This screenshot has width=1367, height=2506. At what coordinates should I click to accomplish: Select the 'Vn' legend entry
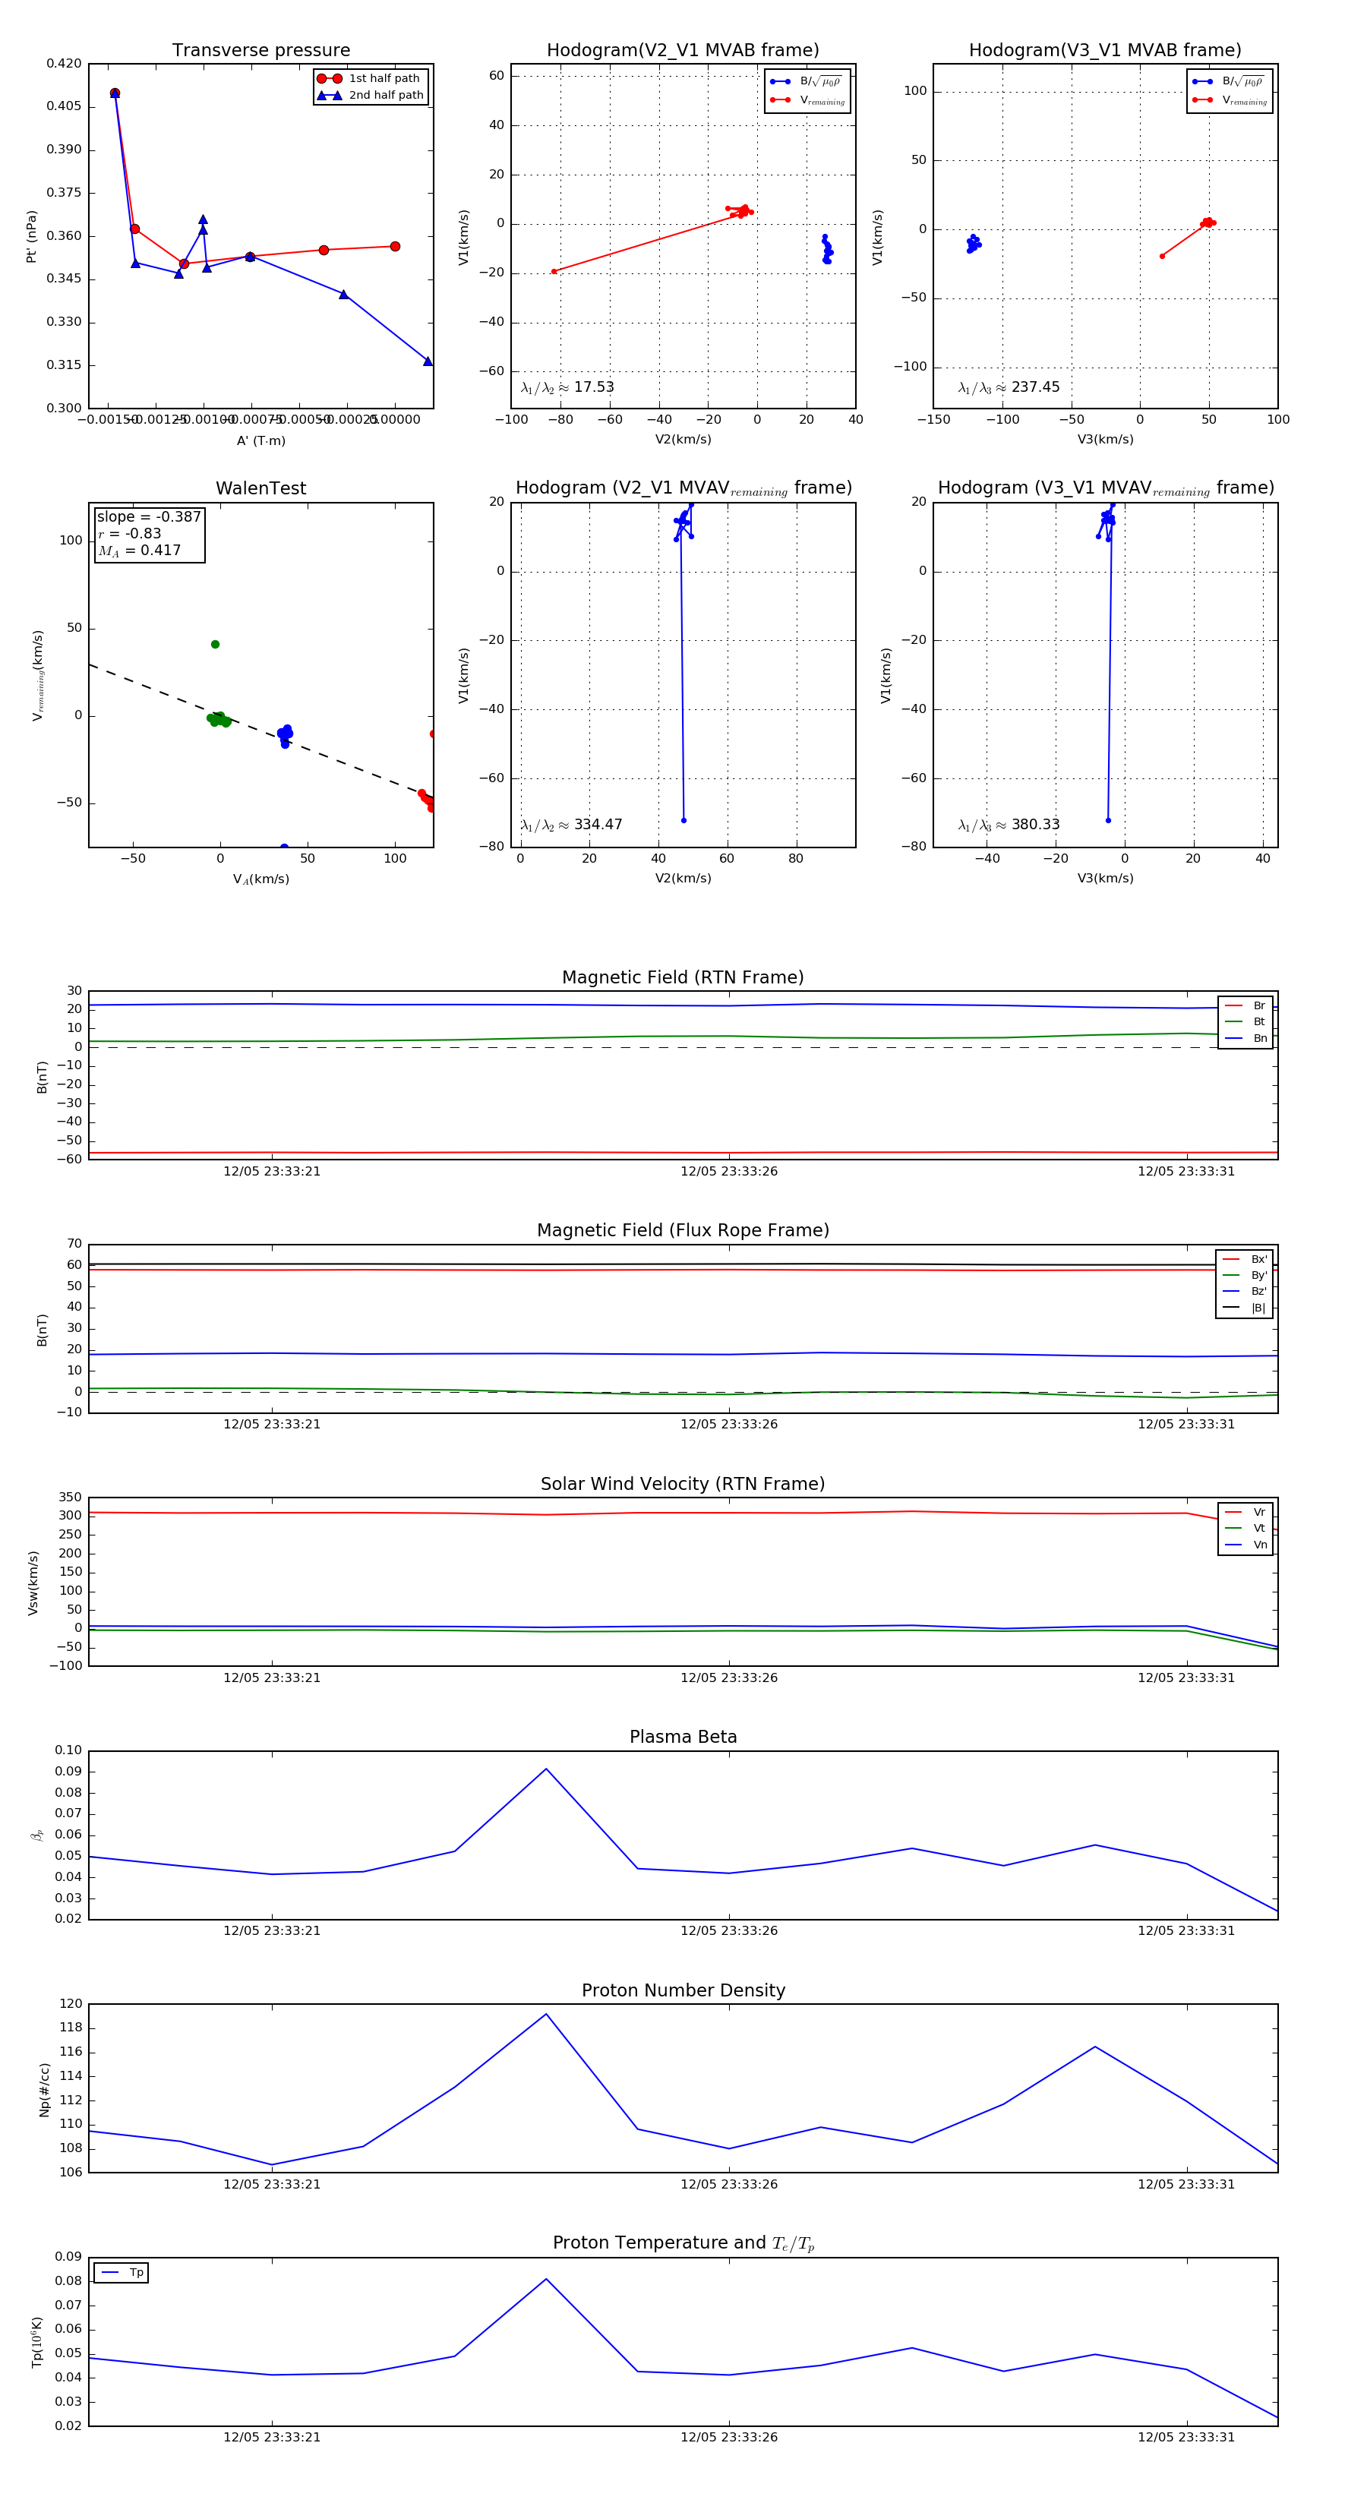click(1245, 1545)
